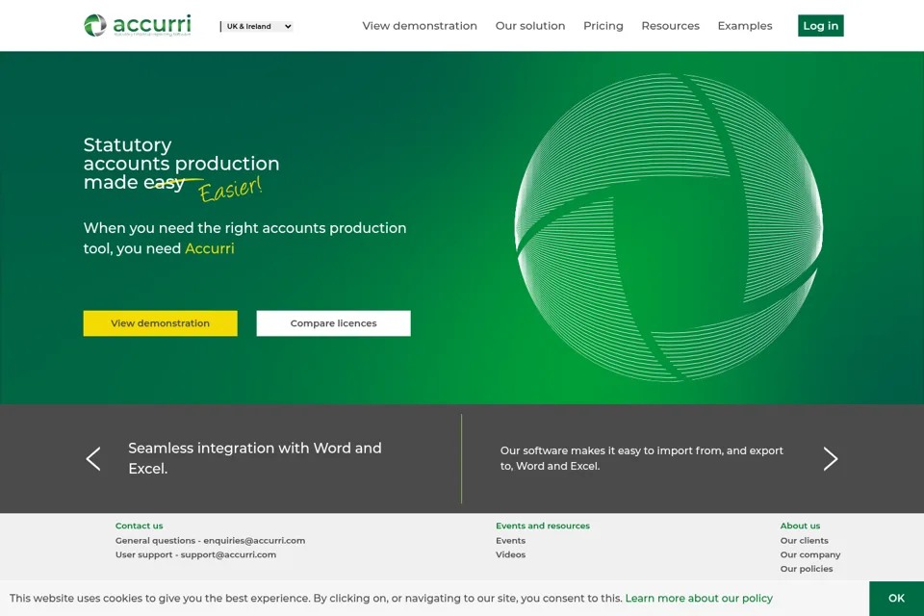This screenshot has width=924, height=616.
Task: Accept cookies with the OK button
Action: tap(896, 599)
